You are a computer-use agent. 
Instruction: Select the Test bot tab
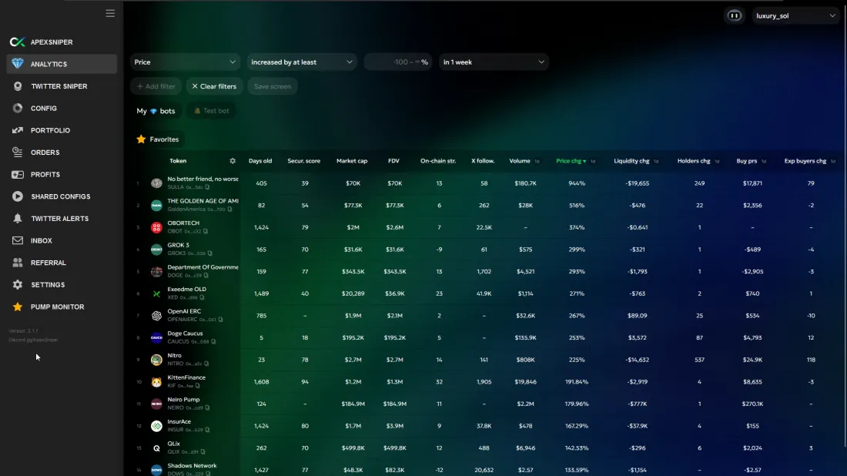click(211, 111)
